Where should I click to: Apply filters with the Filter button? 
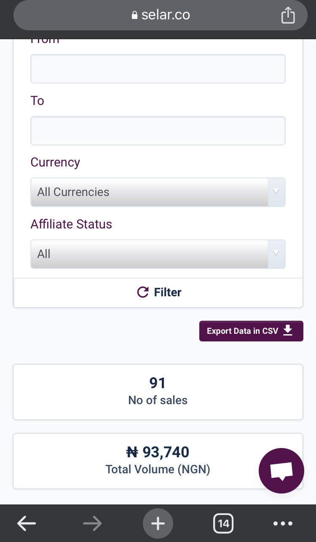click(158, 292)
